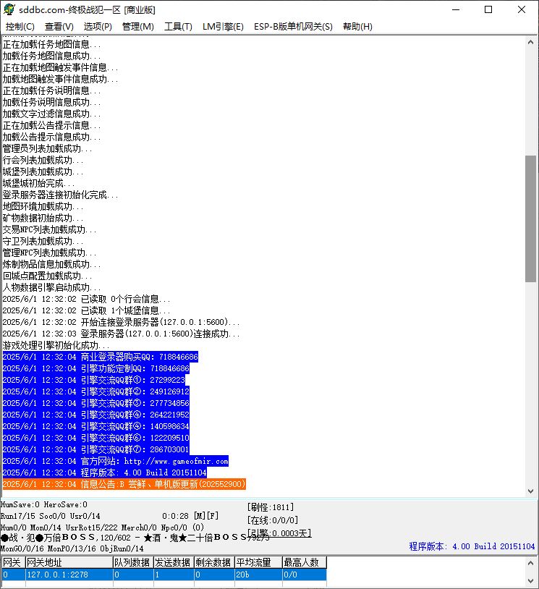This screenshot has height=589, width=539.
Task: Click the application icon in title bar
Action: click(x=9, y=9)
